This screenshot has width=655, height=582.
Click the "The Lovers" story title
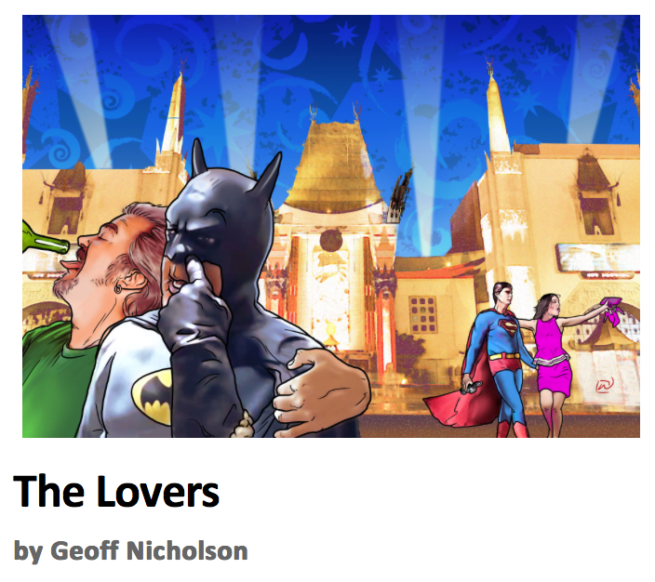116,492
